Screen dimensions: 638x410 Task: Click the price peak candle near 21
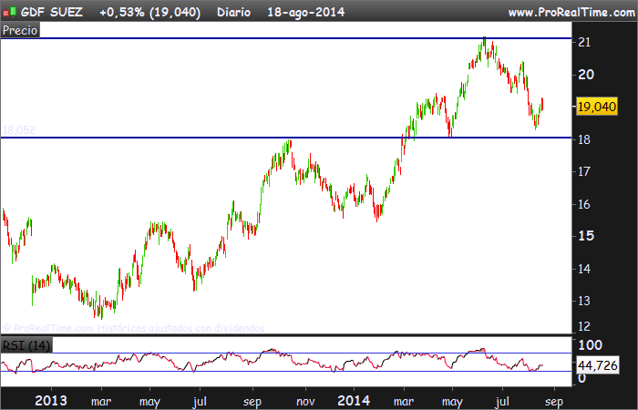(484, 44)
